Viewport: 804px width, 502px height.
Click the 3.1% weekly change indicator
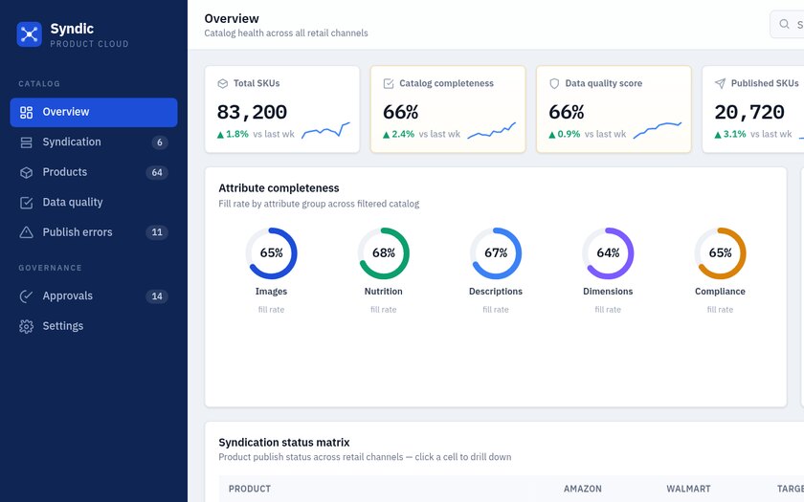tap(730, 134)
